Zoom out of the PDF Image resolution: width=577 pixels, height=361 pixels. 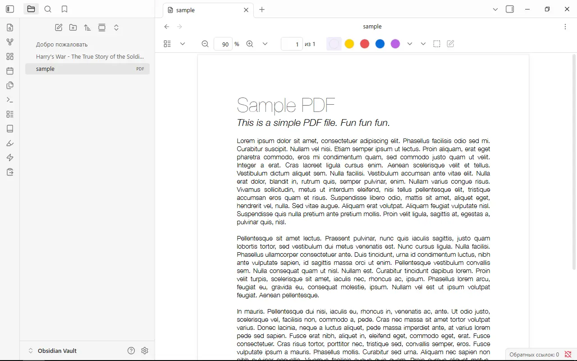[205, 44]
